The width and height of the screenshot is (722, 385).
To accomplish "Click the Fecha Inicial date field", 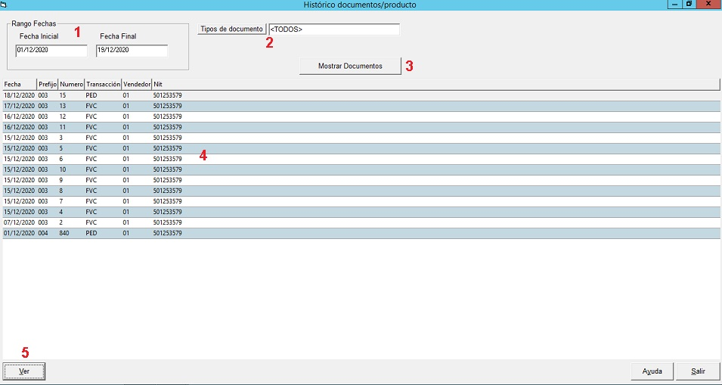I will (x=51, y=51).
